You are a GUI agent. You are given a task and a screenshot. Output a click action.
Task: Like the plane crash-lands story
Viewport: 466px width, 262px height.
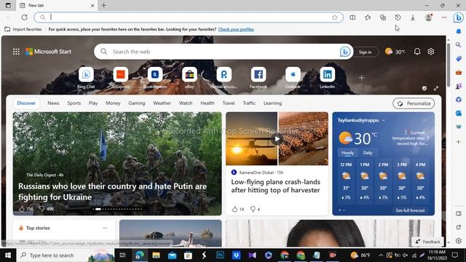(x=234, y=209)
